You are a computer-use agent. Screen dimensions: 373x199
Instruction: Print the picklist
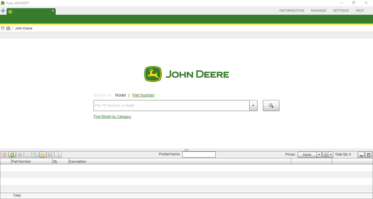click(x=20, y=155)
